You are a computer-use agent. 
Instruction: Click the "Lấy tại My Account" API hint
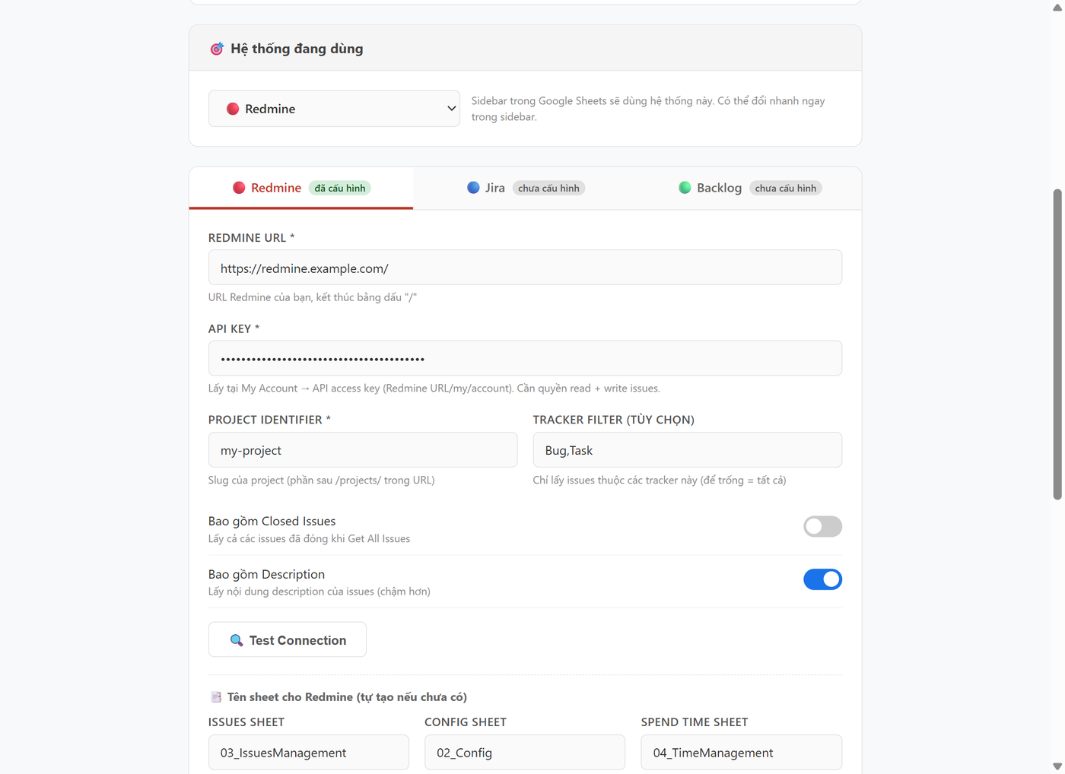(434, 389)
